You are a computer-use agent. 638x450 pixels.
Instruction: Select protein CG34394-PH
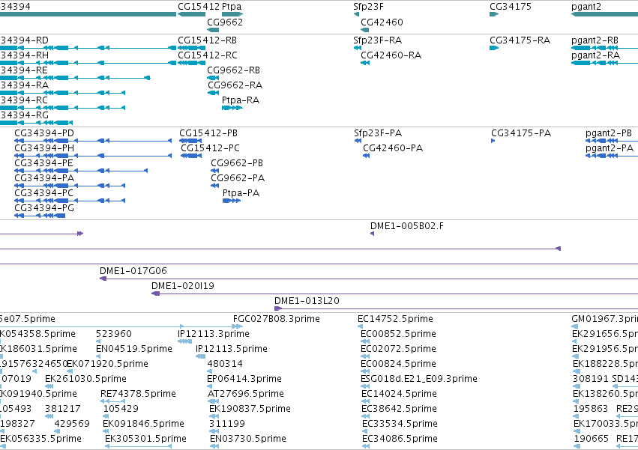[x=44, y=148]
